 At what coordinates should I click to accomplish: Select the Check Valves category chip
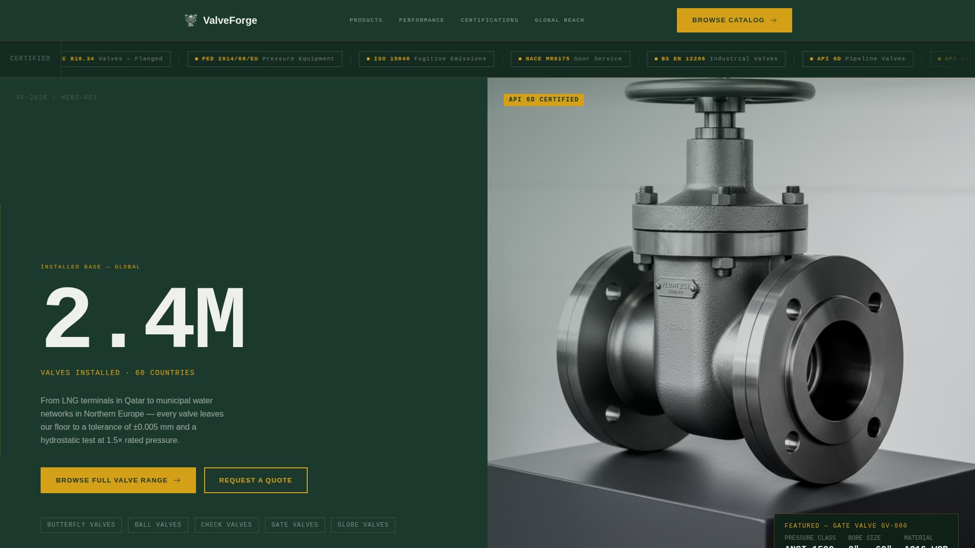(x=226, y=525)
